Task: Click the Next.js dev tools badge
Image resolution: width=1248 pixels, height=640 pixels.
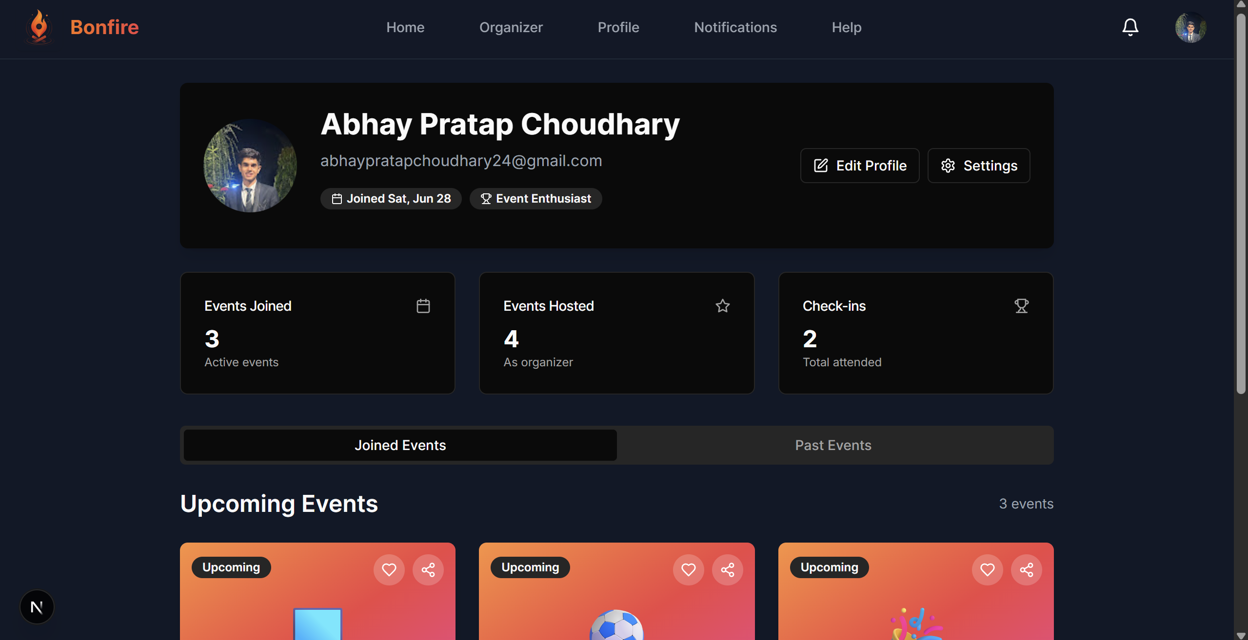Action: coord(37,606)
